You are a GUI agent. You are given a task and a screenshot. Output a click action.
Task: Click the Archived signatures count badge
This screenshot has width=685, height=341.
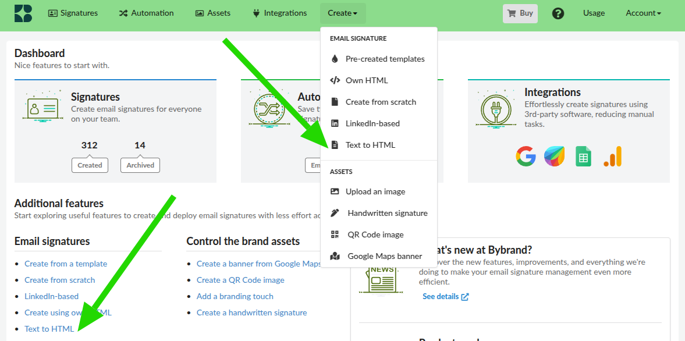point(140,165)
